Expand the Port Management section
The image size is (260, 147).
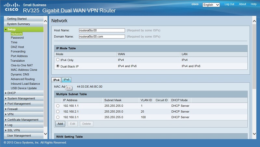[24, 104]
